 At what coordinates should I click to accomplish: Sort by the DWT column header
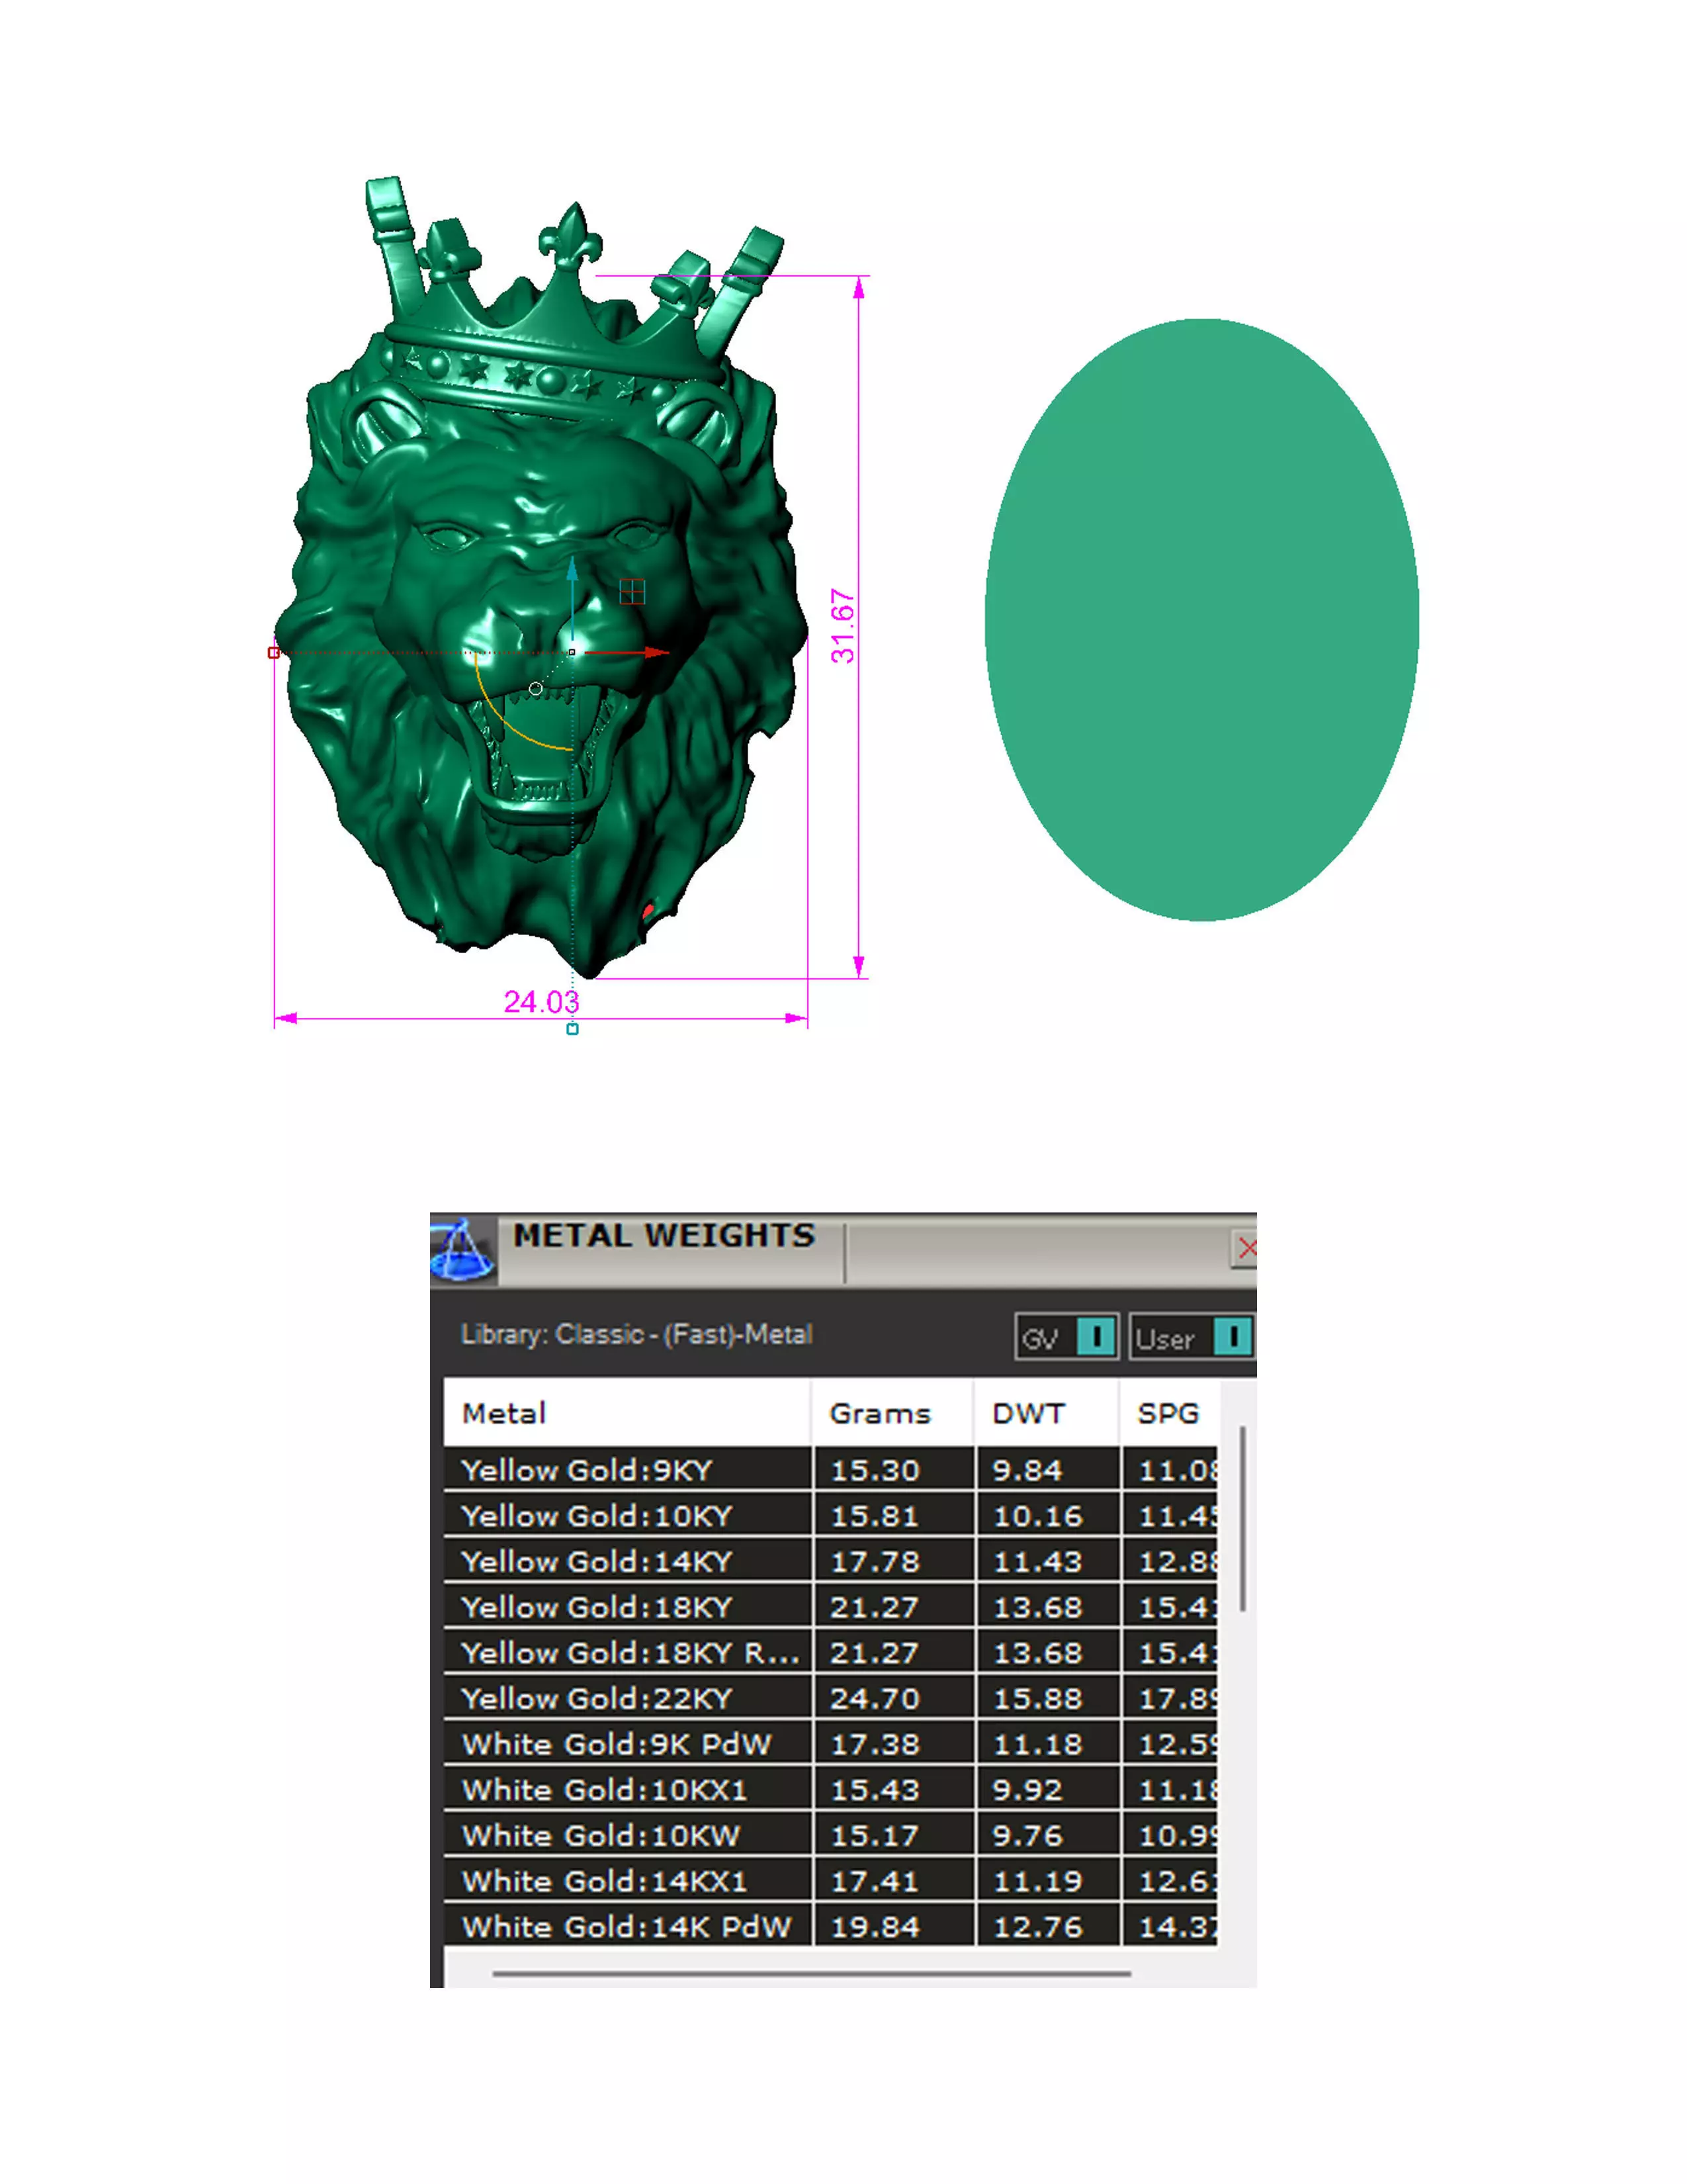pos(1047,1413)
